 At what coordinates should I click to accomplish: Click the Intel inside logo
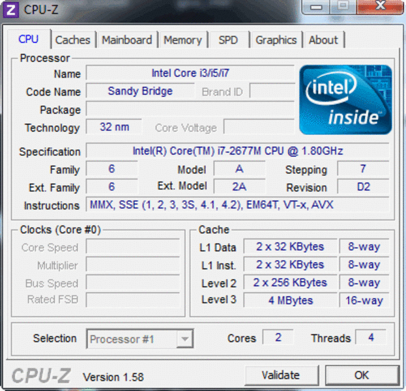click(x=345, y=100)
